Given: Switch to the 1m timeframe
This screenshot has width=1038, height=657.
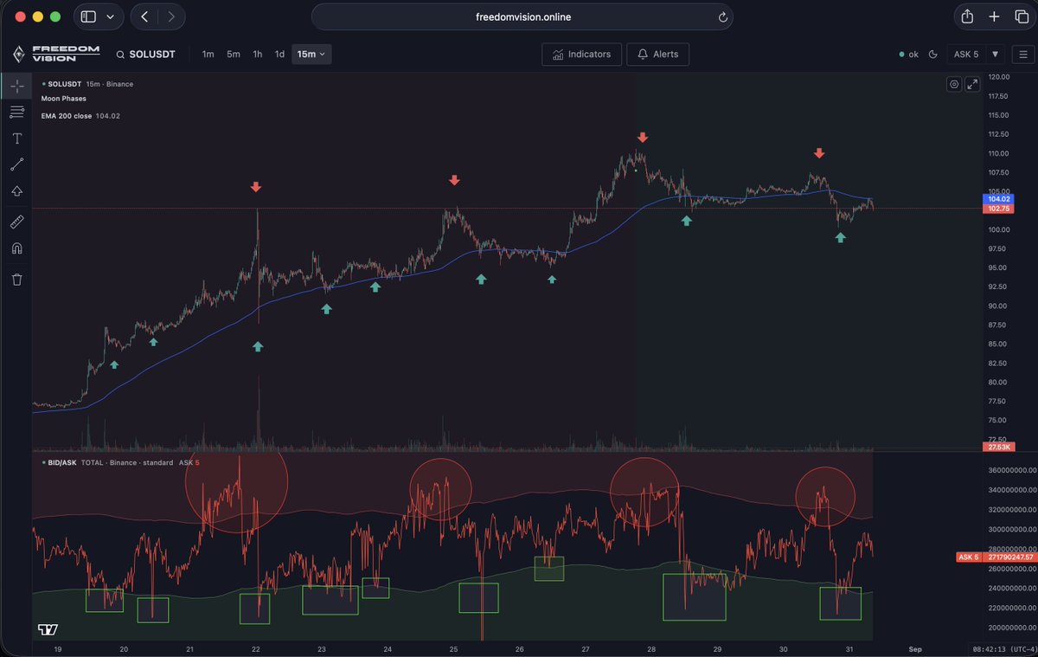Looking at the screenshot, I should click(x=208, y=55).
